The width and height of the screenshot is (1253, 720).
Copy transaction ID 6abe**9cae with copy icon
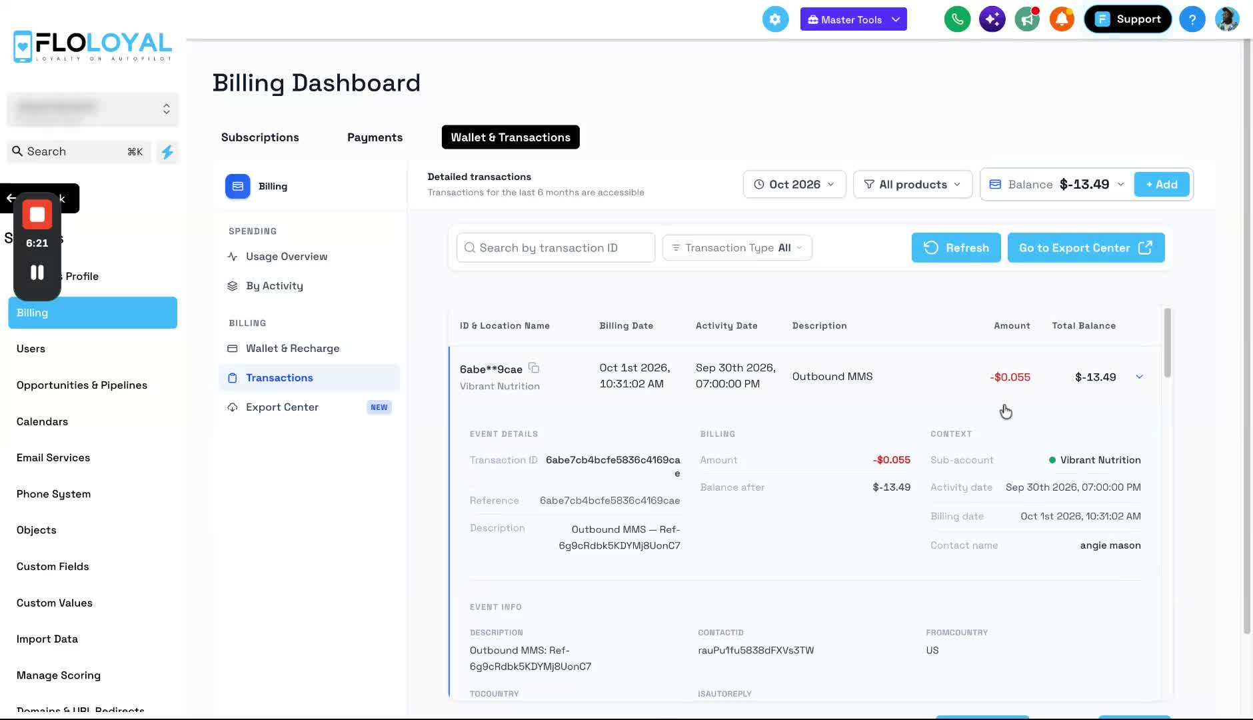coord(534,367)
